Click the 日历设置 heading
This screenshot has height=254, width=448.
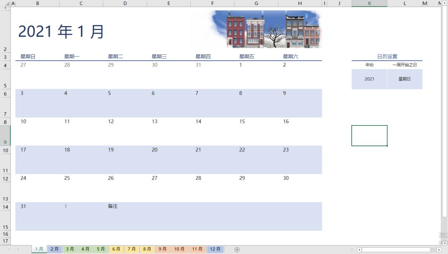tap(387, 56)
